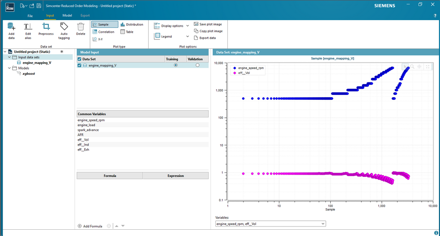The width and height of the screenshot is (440, 236).
Task: Collapse the Models tree folder
Action: tap(9, 68)
